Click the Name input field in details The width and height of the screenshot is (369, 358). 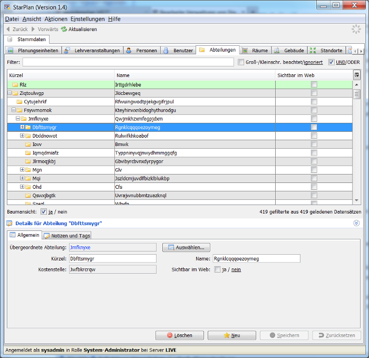coord(257,258)
